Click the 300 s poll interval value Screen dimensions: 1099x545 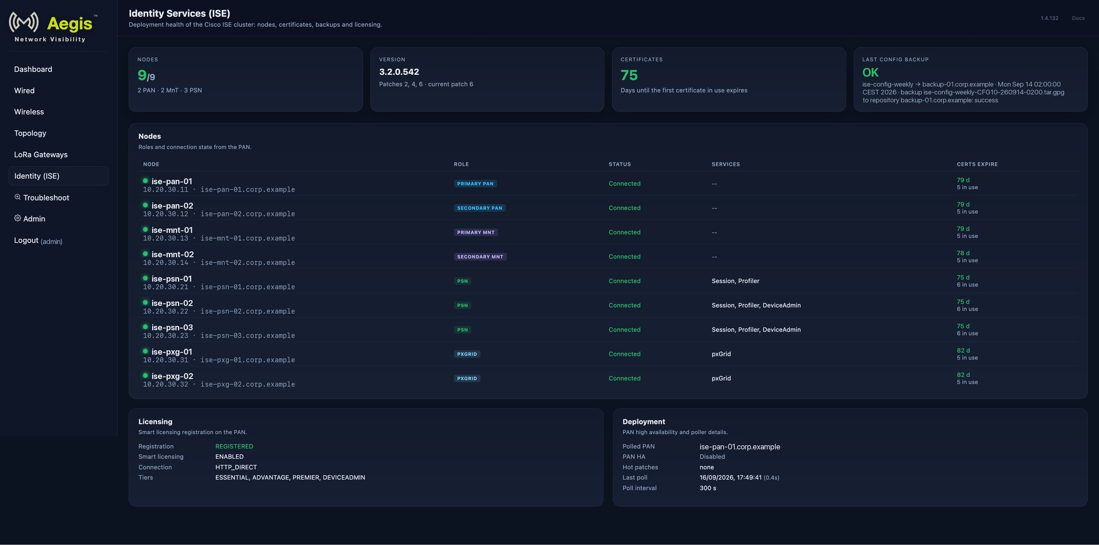coord(708,488)
